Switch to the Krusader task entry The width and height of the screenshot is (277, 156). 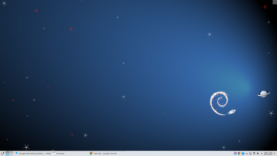pyautogui.click(x=70, y=154)
